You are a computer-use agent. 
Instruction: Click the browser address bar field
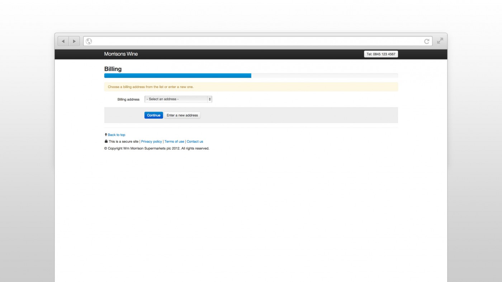(x=258, y=41)
